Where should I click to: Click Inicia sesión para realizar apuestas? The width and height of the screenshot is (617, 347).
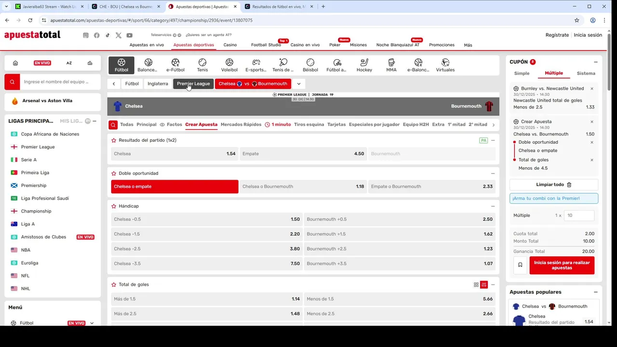click(x=562, y=265)
